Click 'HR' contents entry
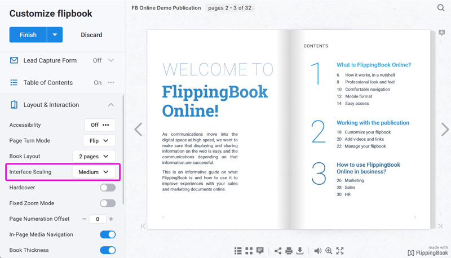This screenshot has width=451, height=258. pyautogui.click(x=347, y=194)
